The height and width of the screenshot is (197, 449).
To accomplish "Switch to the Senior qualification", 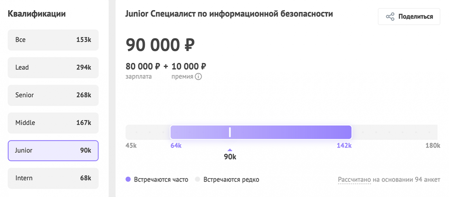I will [x=53, y=95].
